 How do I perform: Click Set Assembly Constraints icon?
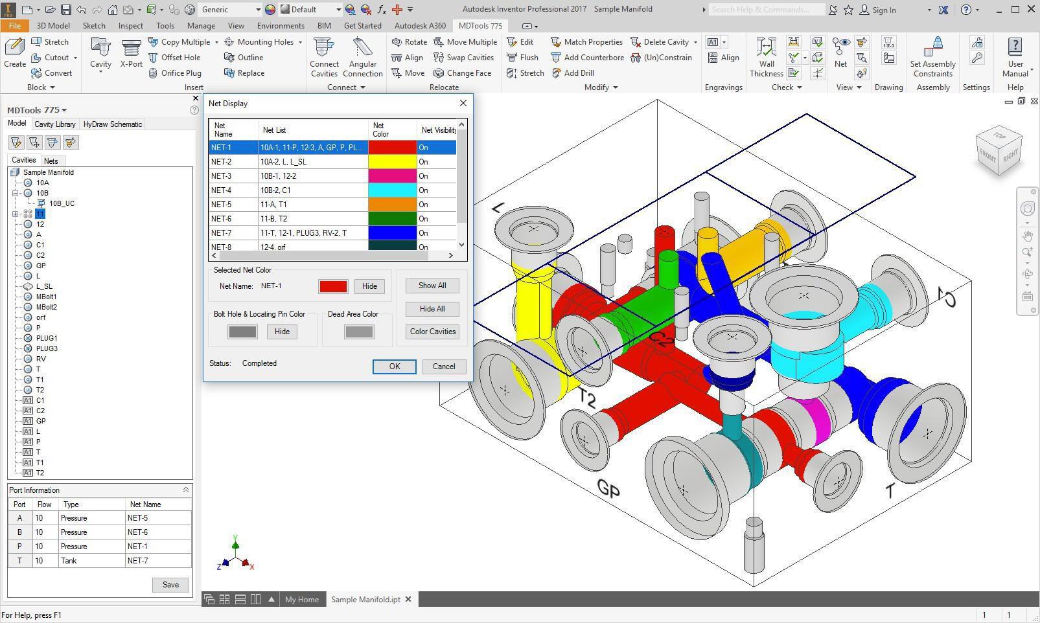pyautogui.click(x=932, y=49)
